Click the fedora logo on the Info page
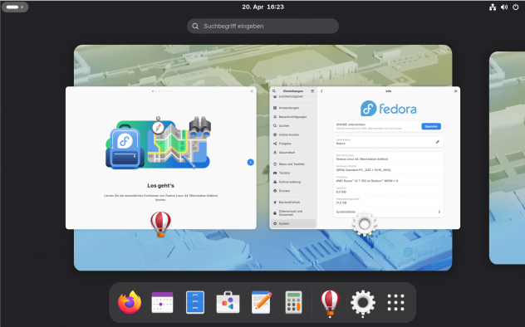 [x=389, y=109]
